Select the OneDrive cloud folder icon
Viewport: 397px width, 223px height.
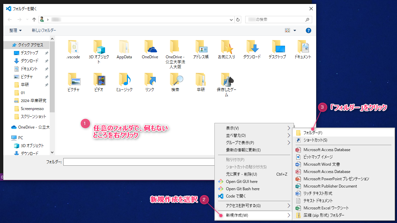(x=150, y=47)
